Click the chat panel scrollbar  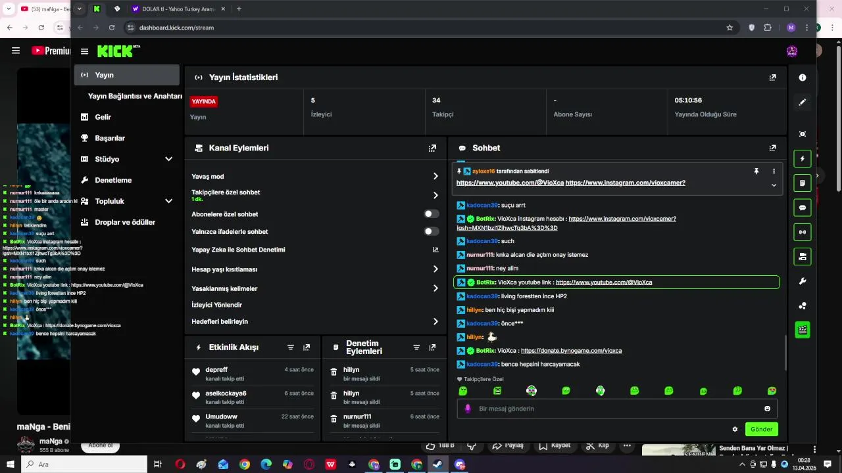point(785,353)
